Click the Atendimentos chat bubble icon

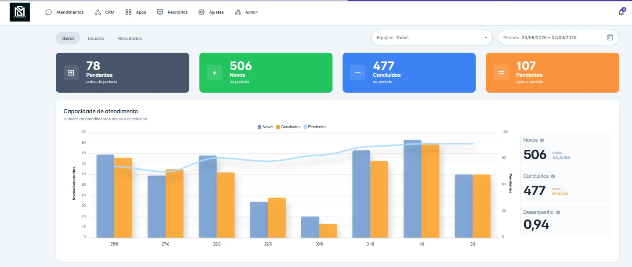tap(49, 12)
